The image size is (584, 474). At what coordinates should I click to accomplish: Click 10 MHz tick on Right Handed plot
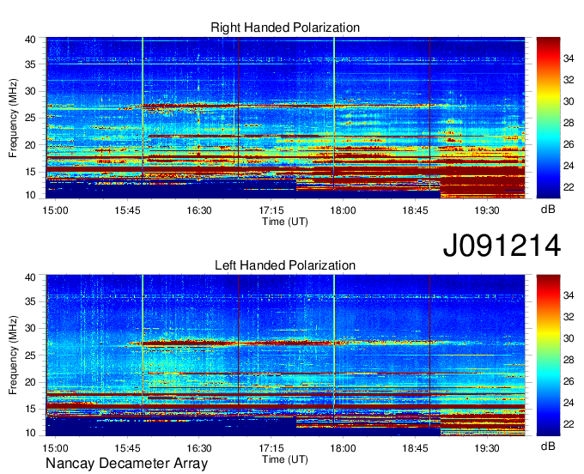point(31,195)
